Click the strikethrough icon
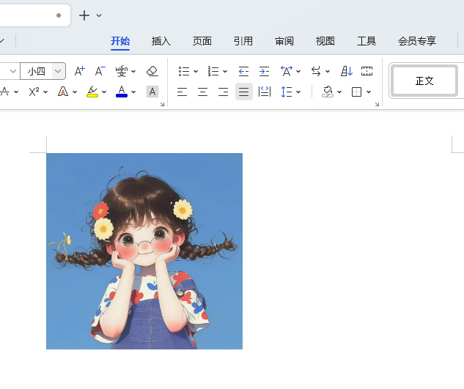Image resolution: width=464 pixels, height=389 pixels. 4,92
